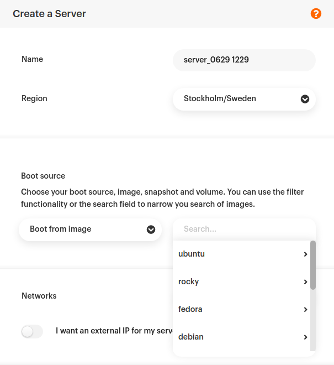Select rocky from the image list
Screen dimensions: 334x365
pos(189,281)
